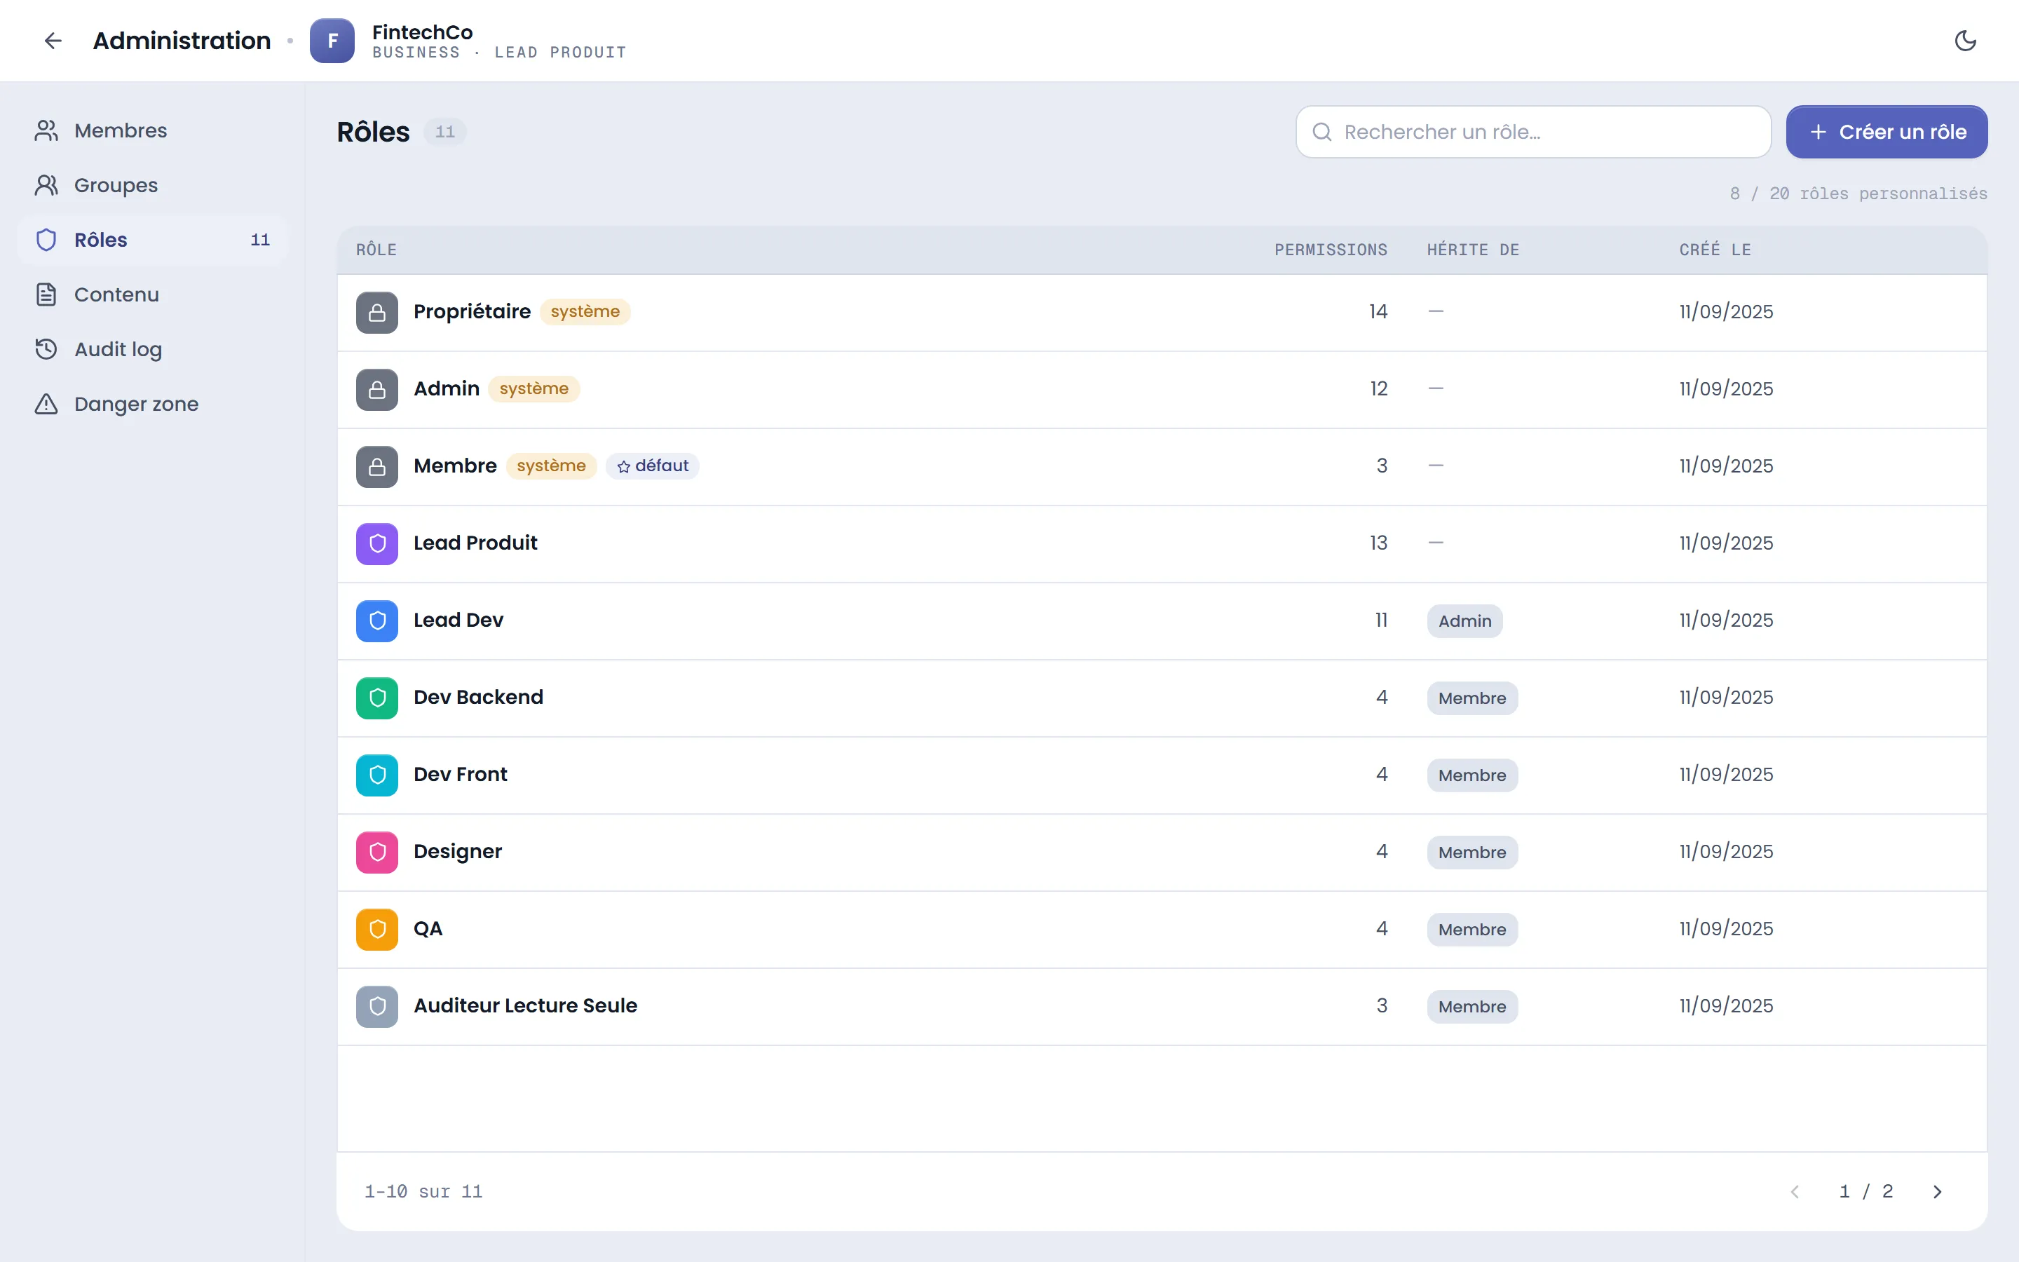Click the cyan Dev Front shield icon
This screenshot has width=2019, height=1262.
[377, 775]
